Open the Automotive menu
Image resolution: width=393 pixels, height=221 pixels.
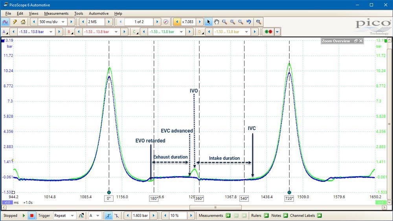click(x=99, y=13)
